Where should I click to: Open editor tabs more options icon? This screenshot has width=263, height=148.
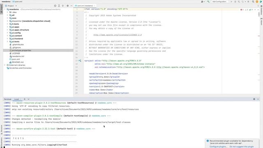(x=258, y=6)
